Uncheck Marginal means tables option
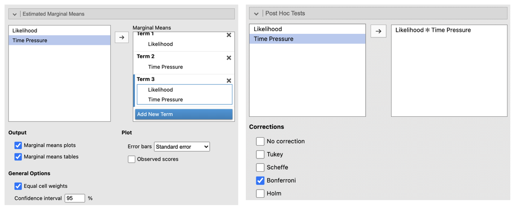The height and width of the screenshot is (210, 516). pos(18,157)
